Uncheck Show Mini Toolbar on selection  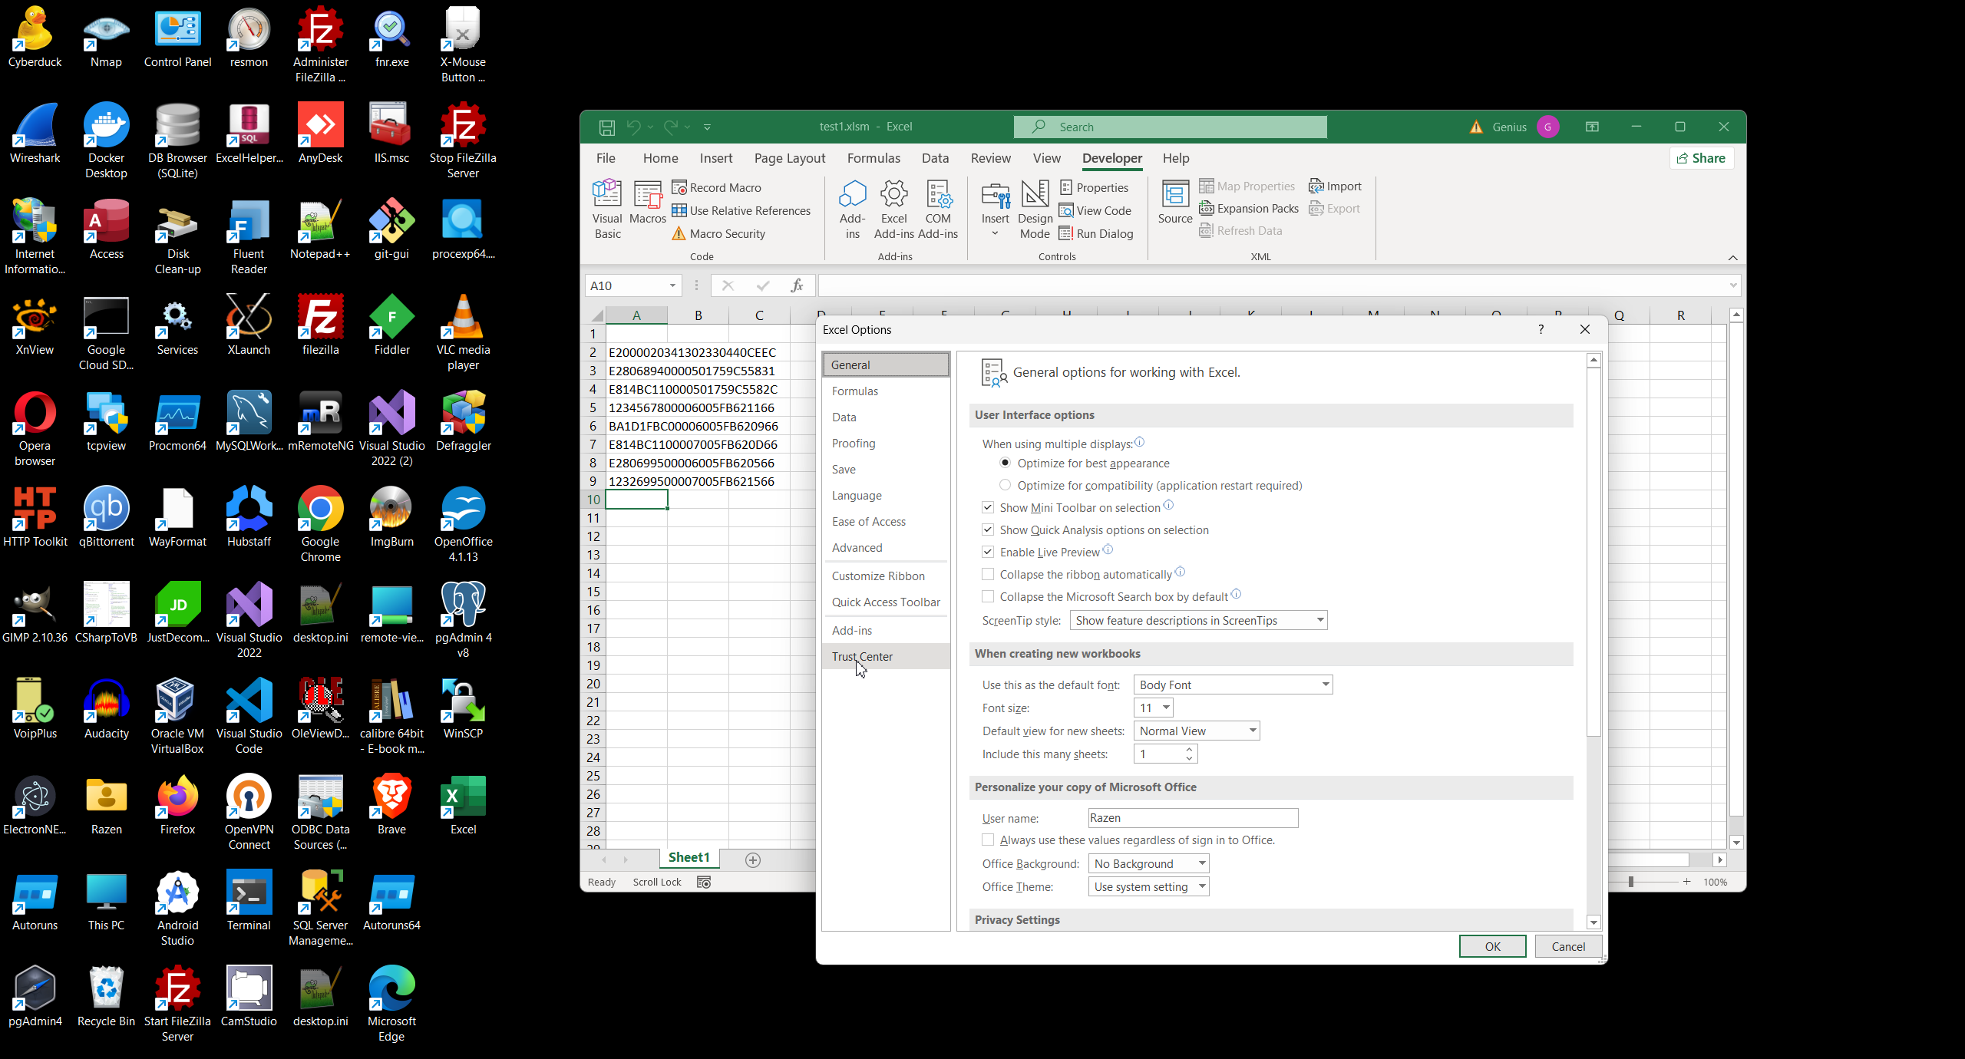(x=988, y=507)
